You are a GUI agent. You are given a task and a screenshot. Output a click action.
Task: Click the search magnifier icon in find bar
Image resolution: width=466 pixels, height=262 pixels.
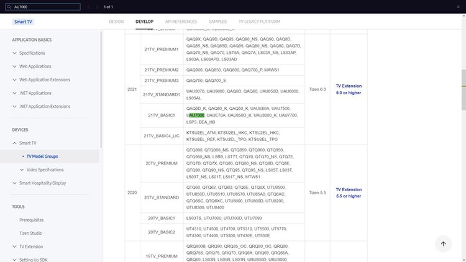point(9,7)
